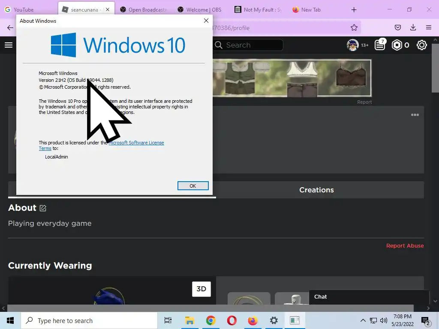Open Roblox notifications with 7 badge

(x=380, y=45)
